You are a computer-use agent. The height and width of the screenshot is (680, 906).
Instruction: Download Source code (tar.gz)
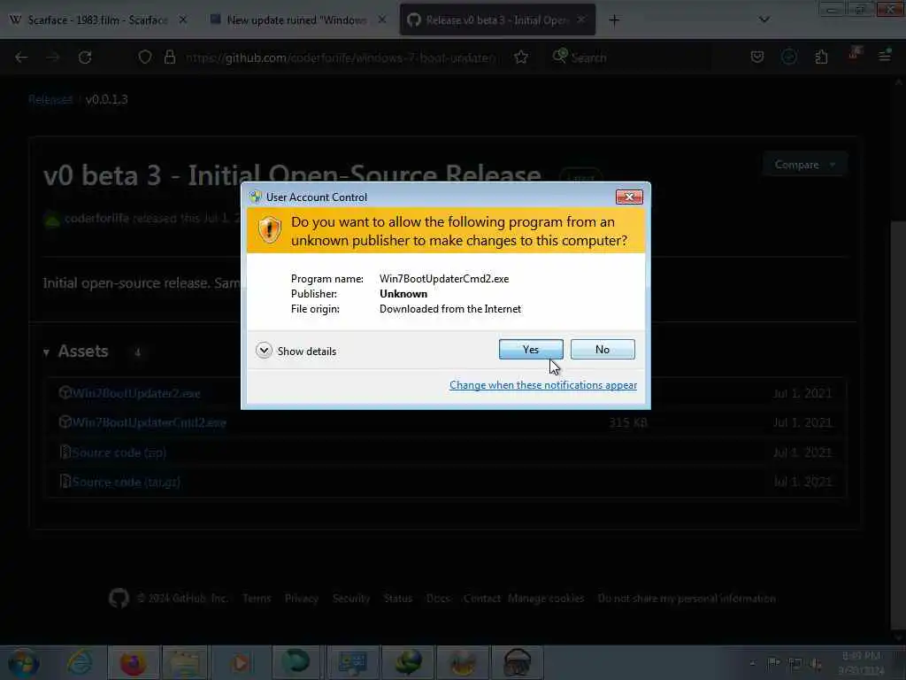click(x=126, y=483)
